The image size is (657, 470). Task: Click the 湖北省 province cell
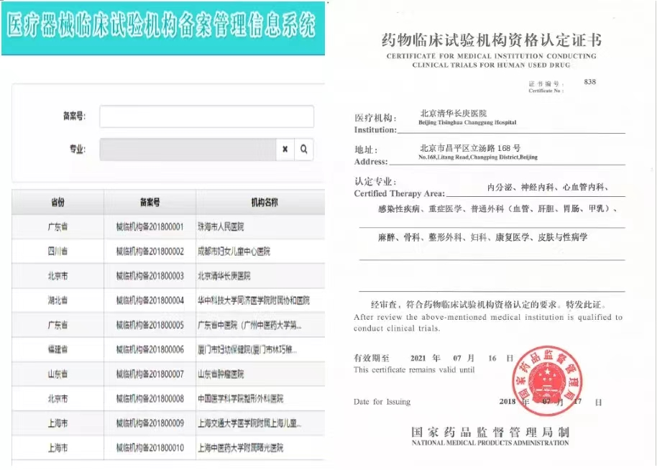pyautogui.click(x=58, y=300)
